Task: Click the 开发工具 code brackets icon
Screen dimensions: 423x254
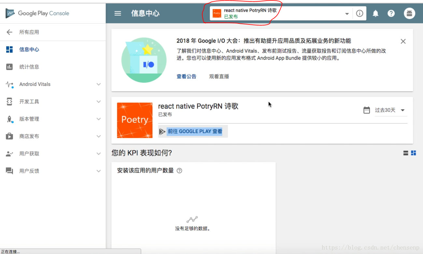Action: (x=9, y=102)
